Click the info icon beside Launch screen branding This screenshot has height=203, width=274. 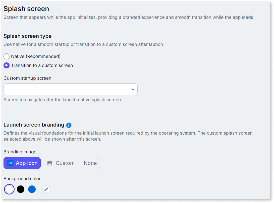click(69, 125)
